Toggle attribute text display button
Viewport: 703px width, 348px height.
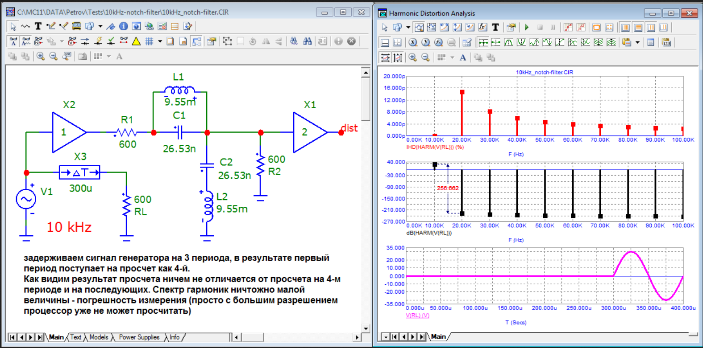[13, 41]
